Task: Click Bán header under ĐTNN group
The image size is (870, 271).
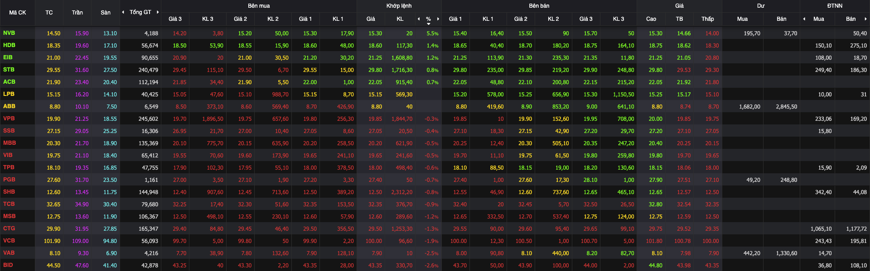Action: pyautogui.click(x=851, y=19)
